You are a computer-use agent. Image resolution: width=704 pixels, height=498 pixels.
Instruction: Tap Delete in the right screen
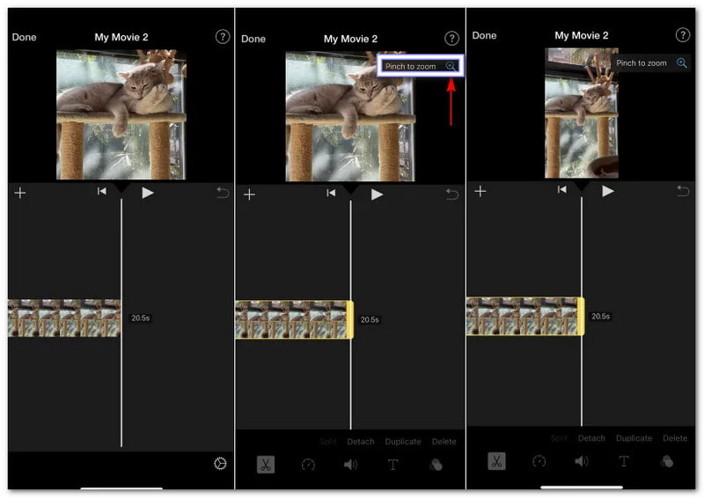pos(675,438)
